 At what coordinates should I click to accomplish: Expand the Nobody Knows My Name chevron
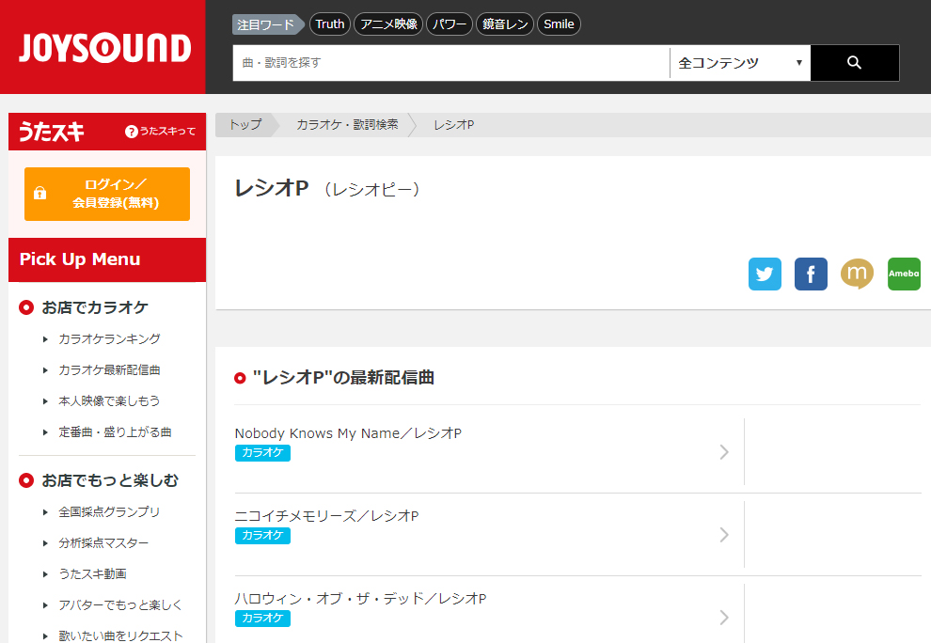pyautogui.click(x=723, y=452)
